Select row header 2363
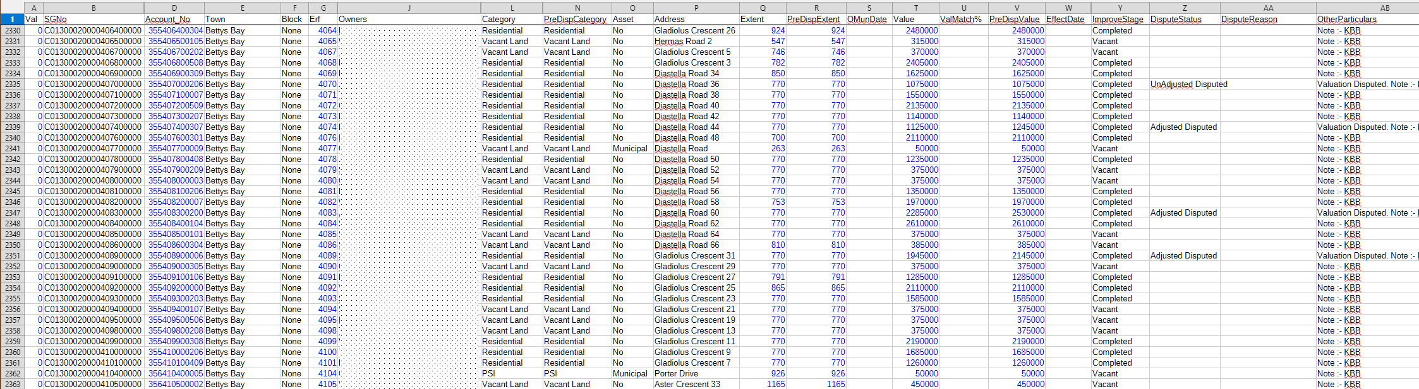The height and width of the screenshot is (389, 1419). pos(12,384)
